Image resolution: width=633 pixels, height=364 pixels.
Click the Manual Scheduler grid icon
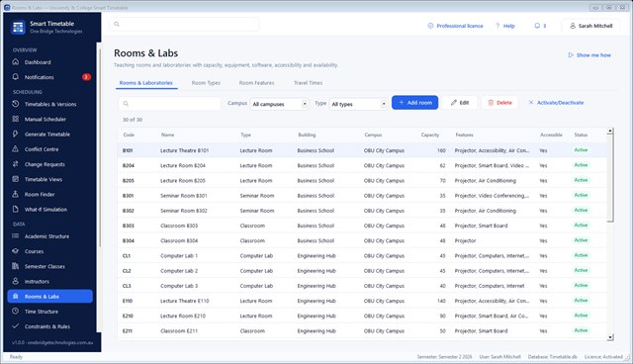coord(16,119)
